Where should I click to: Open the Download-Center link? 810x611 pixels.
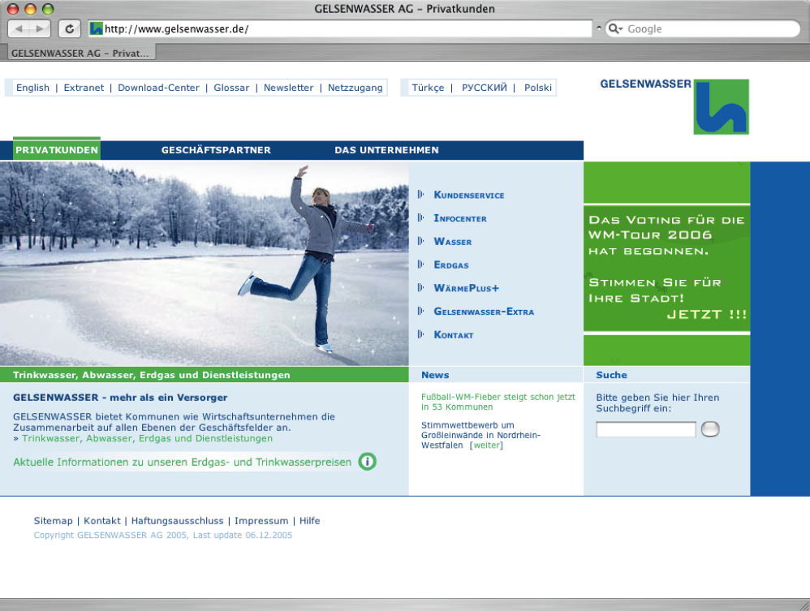[158, 87]
